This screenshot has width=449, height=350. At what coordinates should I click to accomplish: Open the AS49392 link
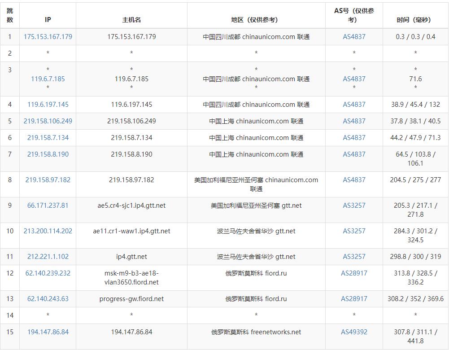click(x=354, y=332)
